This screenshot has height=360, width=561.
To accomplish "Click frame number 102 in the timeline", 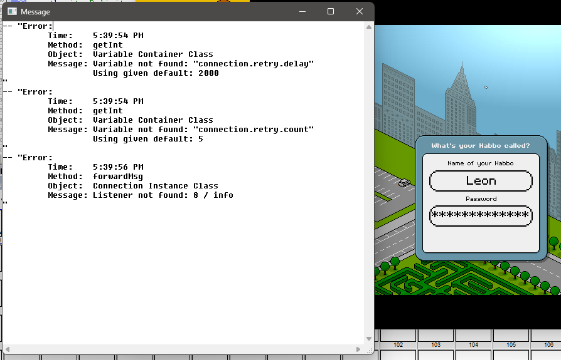I will [x=398, y=345].
